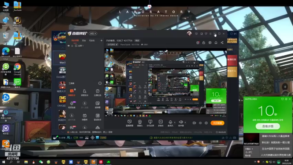Image resolution: width=293 pixels, height=165 pixels.
Task: Open the video co-stream microphone tool icon
Action: 72,103
